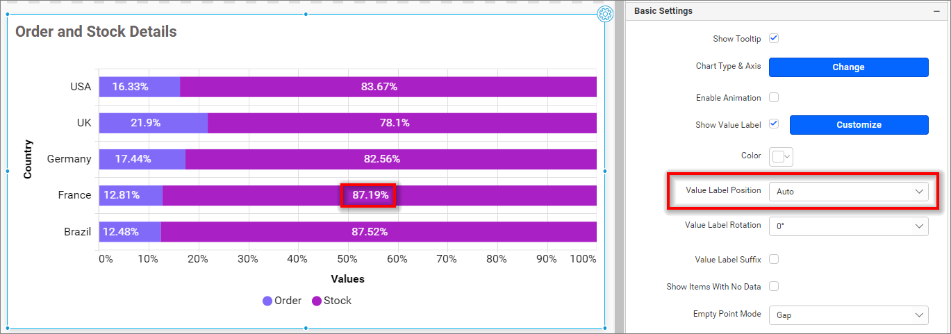951x334 pixels.
Task: Click the Order legend circle icon
Action: (x=267, y=301)
